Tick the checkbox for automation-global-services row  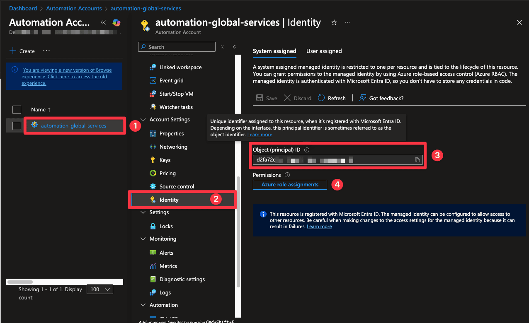(17, 126)
